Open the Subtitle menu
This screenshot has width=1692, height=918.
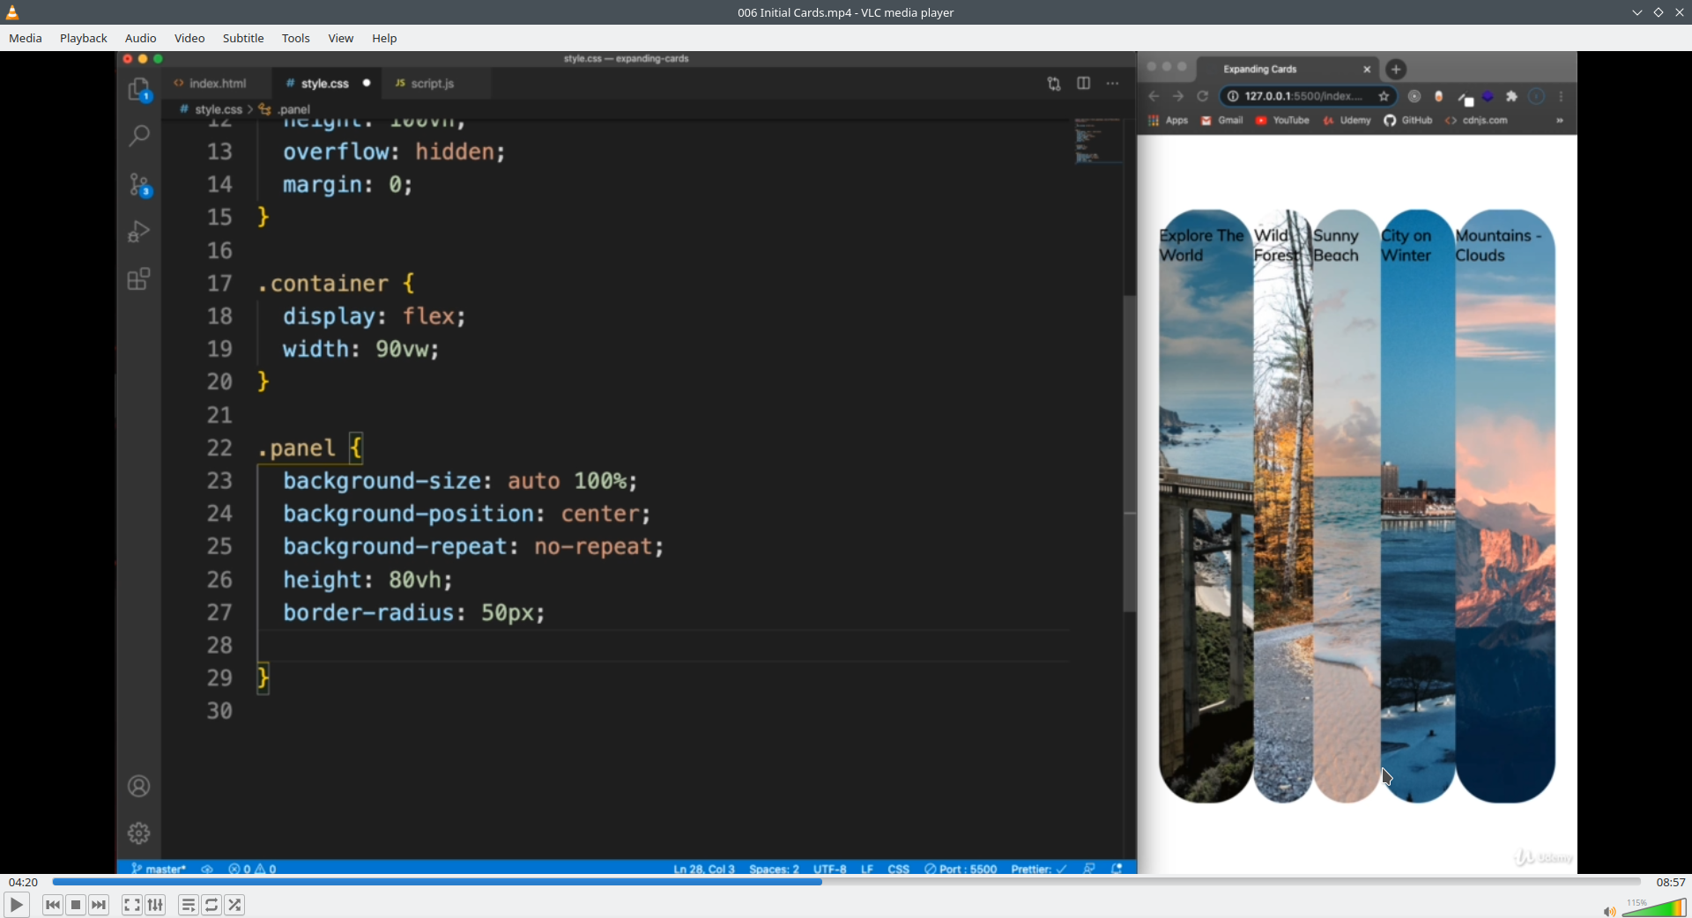click(x=243, y=38)
